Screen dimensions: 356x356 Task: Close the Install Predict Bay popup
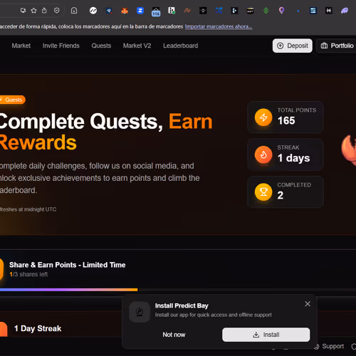coord(308,304)
